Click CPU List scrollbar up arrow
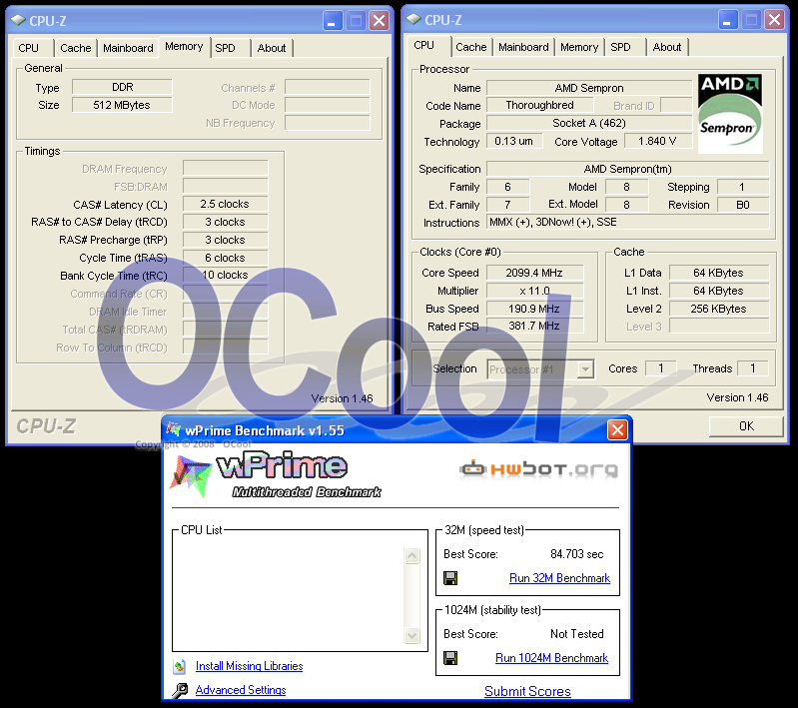Viewport: 798px width, 708px height. point(411,555)
